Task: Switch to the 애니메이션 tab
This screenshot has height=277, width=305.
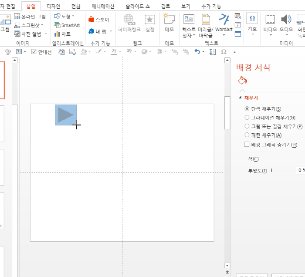Action: coord(103,7)
